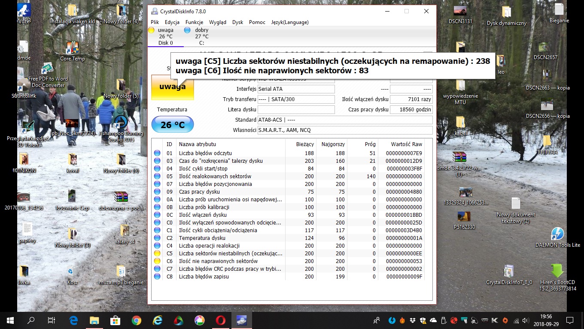
Task: Click the Własności field with S.M.A.R.T., AAM, NCQ
Action: (x=345, y=130)
